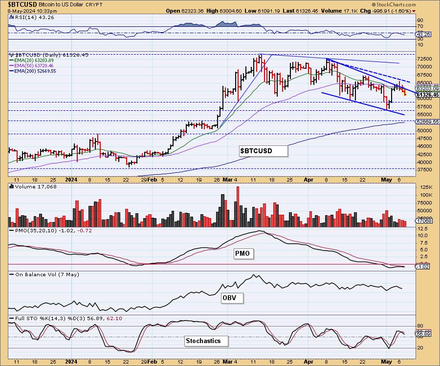Image resolution: width=440 pixels, height=366 pixels.
Task: Click the 'On Balance Vol (7 May)' legend
Action: [47, 274]
